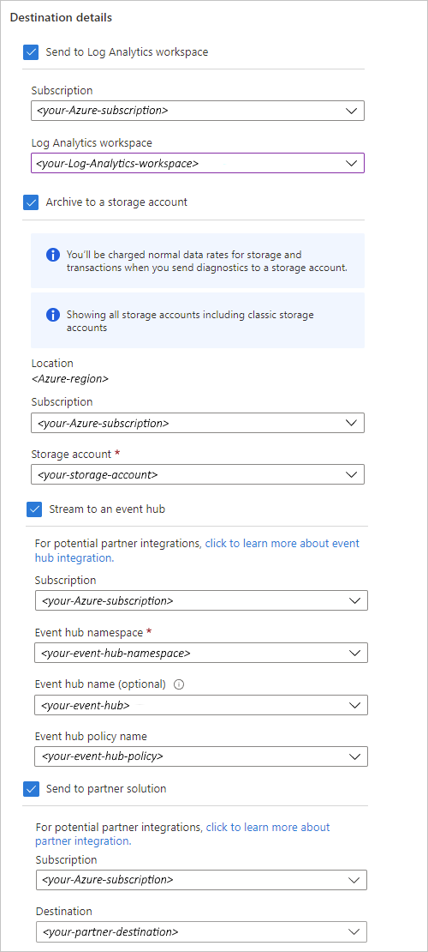428x952 pixels.
Task: Expand Subscription dropdown under event hub section
Action: click(x=201, y=600)
